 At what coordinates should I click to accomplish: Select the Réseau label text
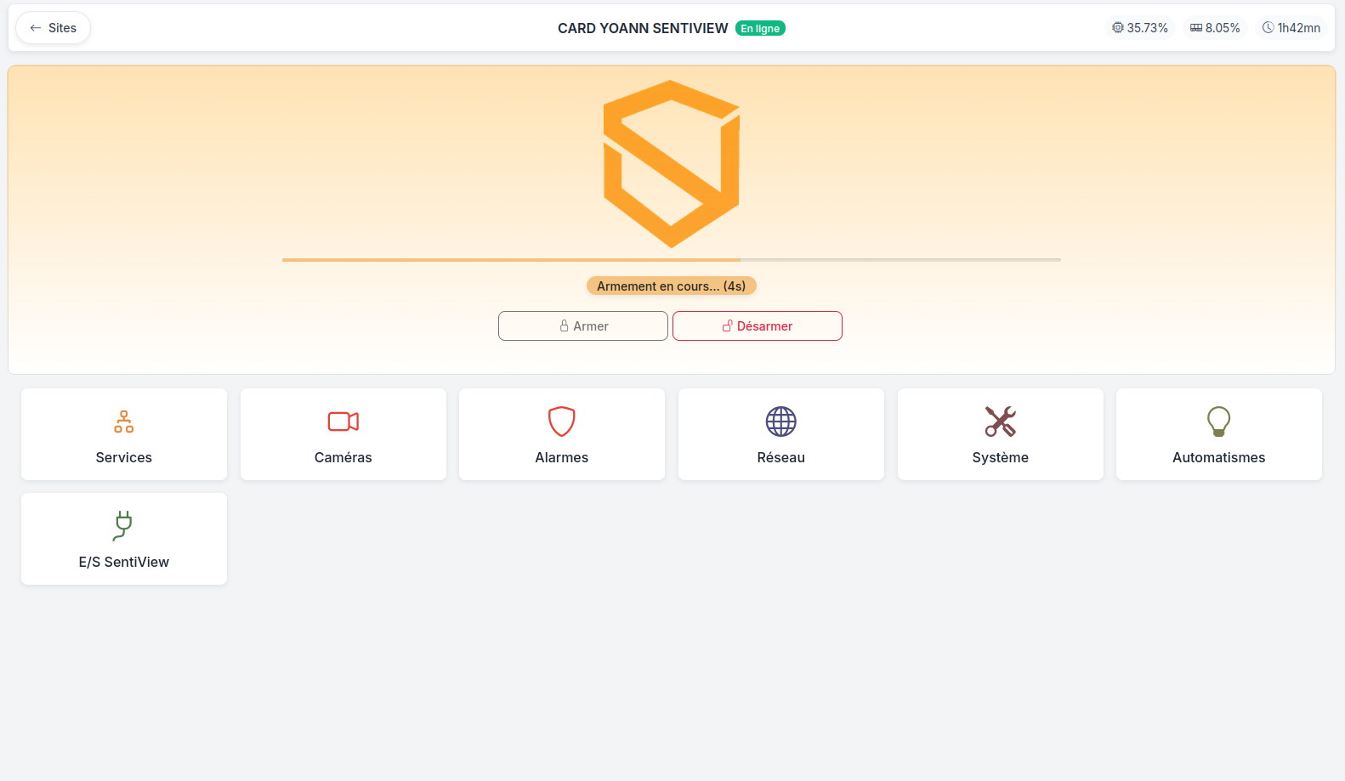pyautogui.click(x=781, y=457)
